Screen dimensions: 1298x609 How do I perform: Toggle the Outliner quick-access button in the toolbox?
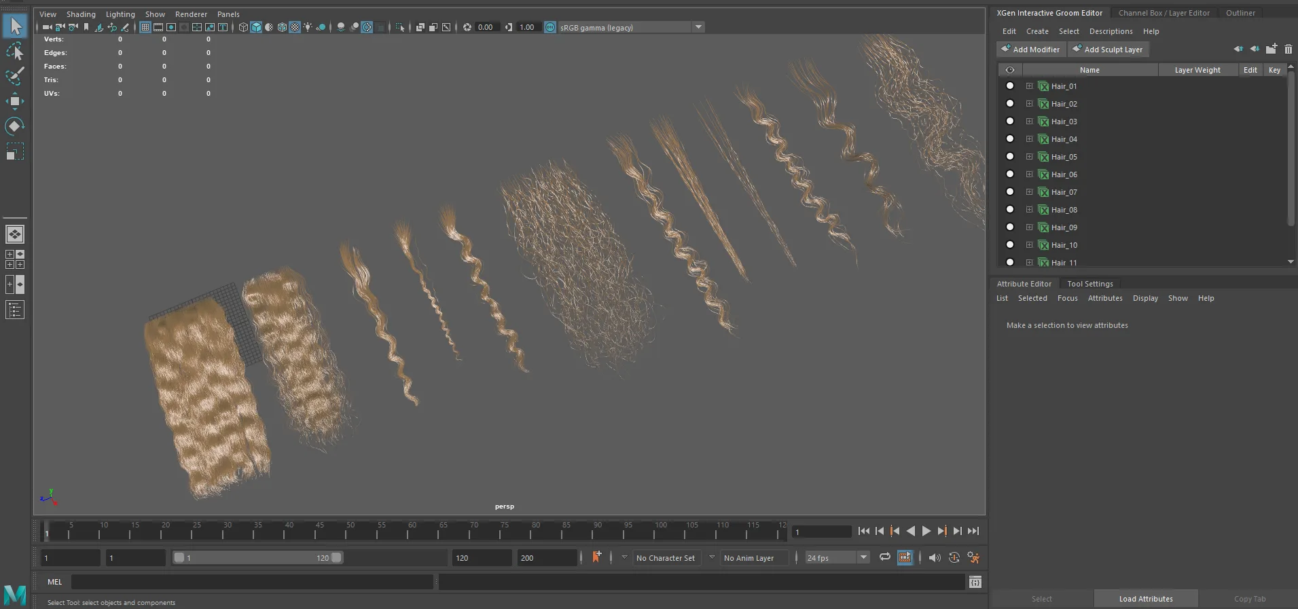[x=15, y=310]
